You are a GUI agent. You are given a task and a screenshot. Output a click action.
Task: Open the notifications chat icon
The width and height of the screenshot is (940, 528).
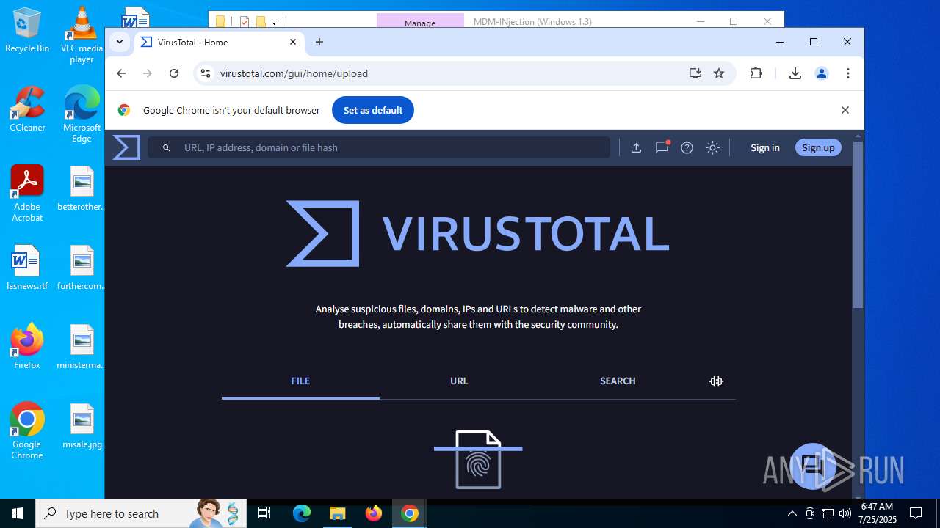point(662,147)
